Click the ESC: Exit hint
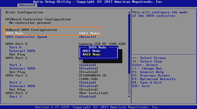 pyautogui.click(x=141, y=86)
